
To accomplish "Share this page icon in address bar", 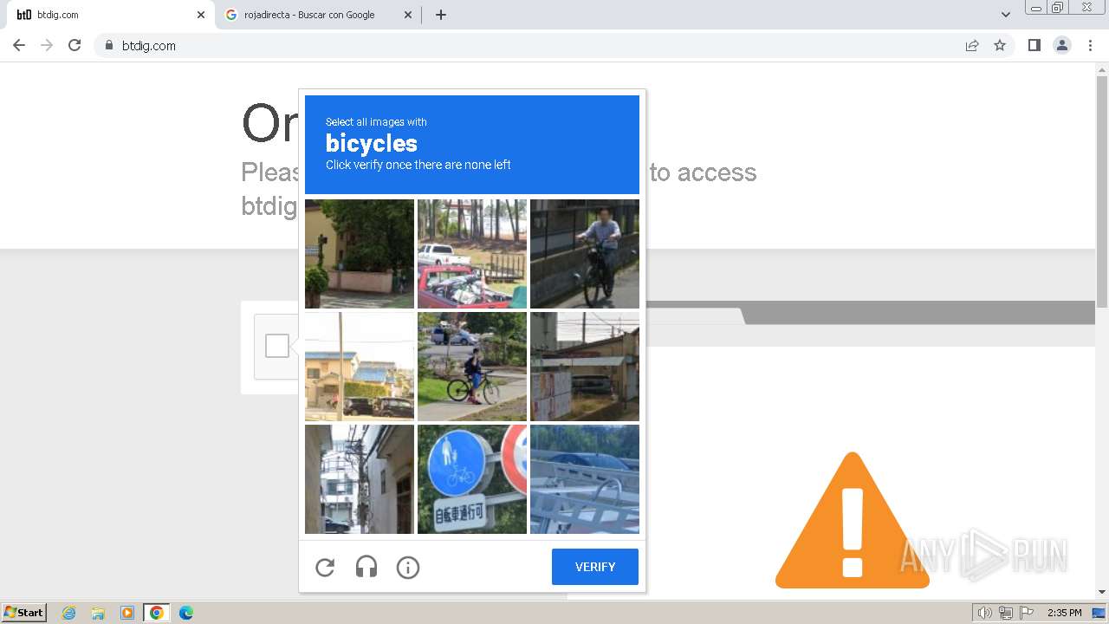I will pyautogui.click(x=972, y=45).
